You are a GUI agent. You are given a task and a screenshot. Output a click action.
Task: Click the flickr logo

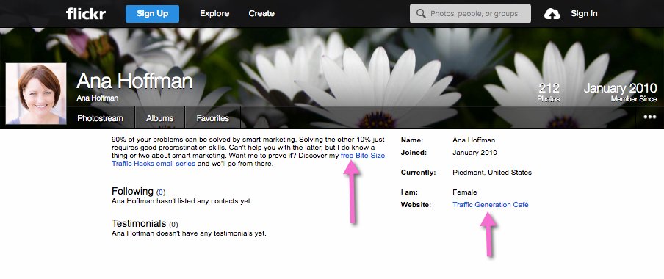[x=86, y=13]
